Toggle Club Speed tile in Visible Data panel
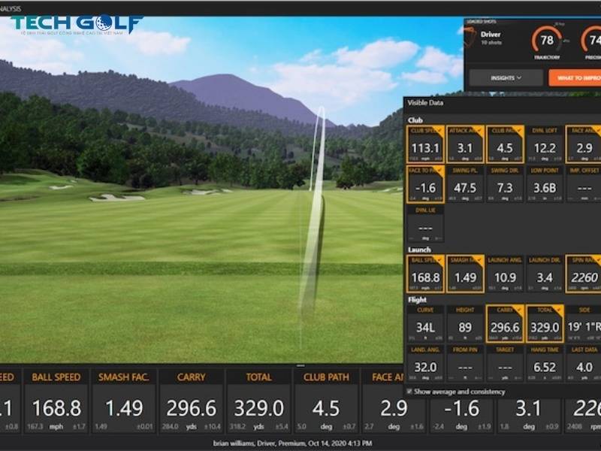The width and height of the screenshot is (601, 451). coord(425,144)
